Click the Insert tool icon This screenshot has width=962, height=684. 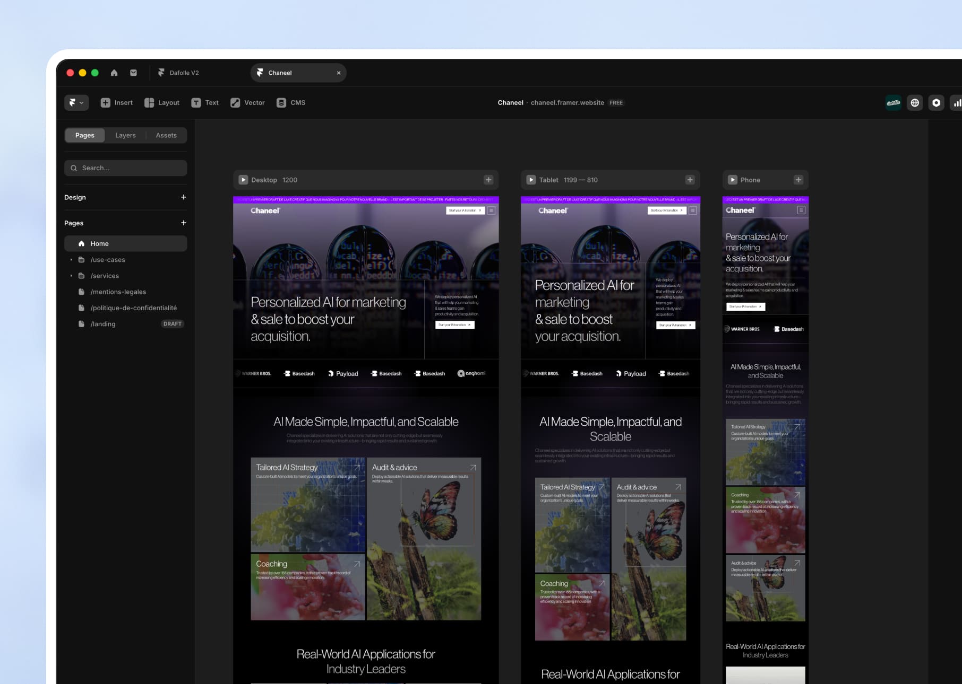[106, 103]
